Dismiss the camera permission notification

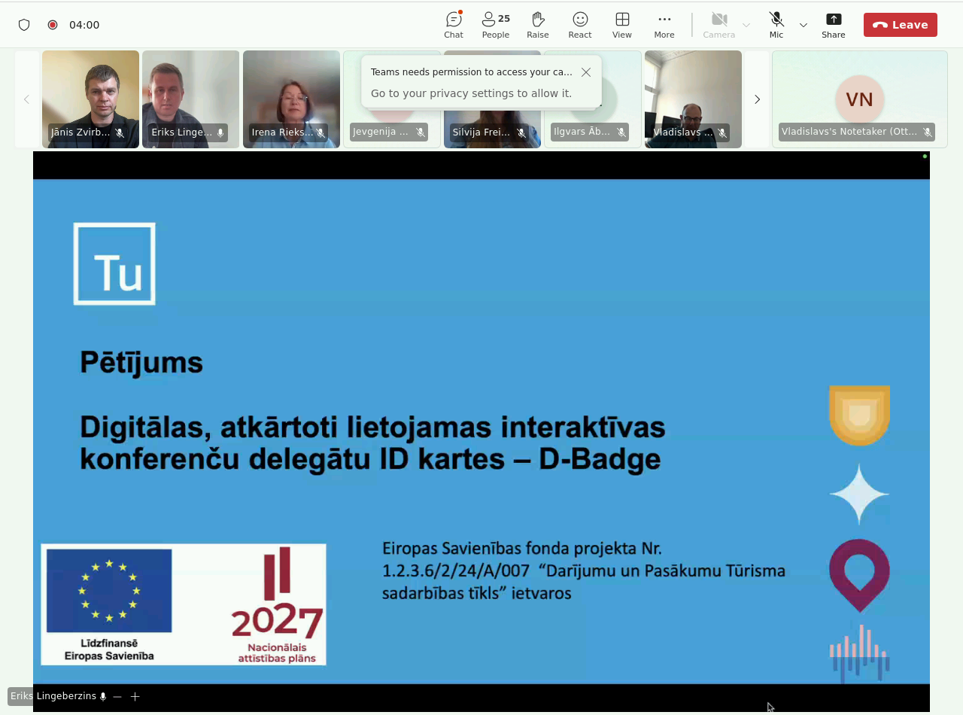click(586, 72)
